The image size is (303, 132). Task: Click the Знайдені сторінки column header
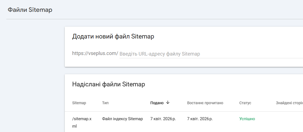coord(289,103)
